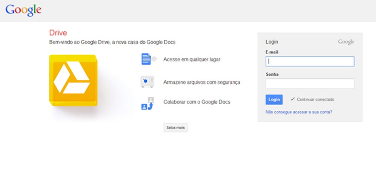The height and width of the screenshot is (193, 376).
Task: Click the safe storage icon
Action: 147,82
